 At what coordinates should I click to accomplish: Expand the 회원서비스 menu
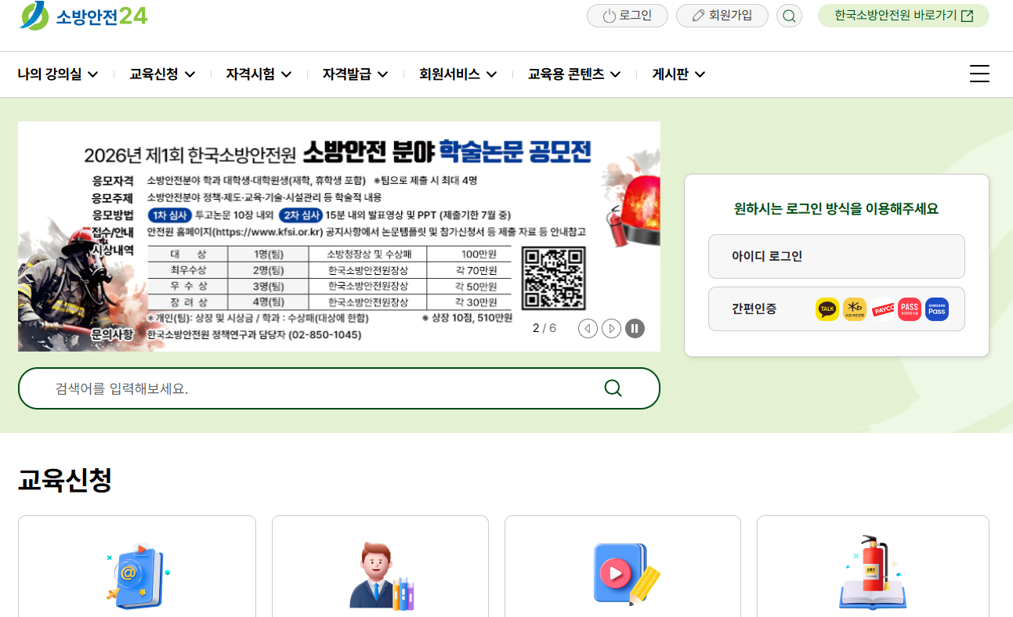point(458,74)
